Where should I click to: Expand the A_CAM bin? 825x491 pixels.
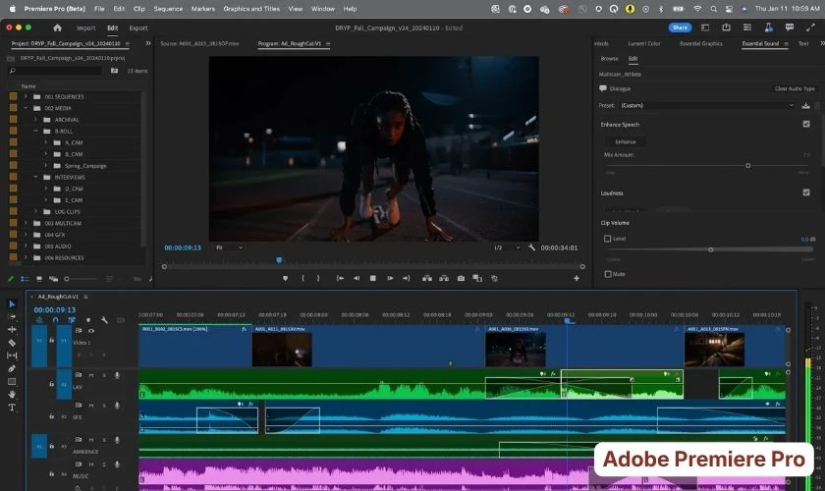46,142
